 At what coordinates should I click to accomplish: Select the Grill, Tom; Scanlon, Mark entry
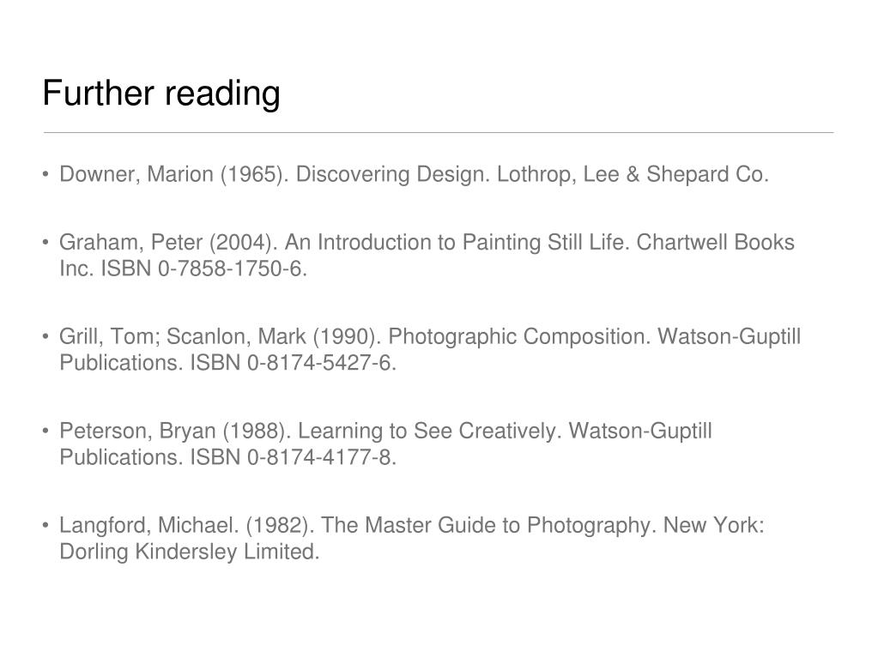coord(430,350)
